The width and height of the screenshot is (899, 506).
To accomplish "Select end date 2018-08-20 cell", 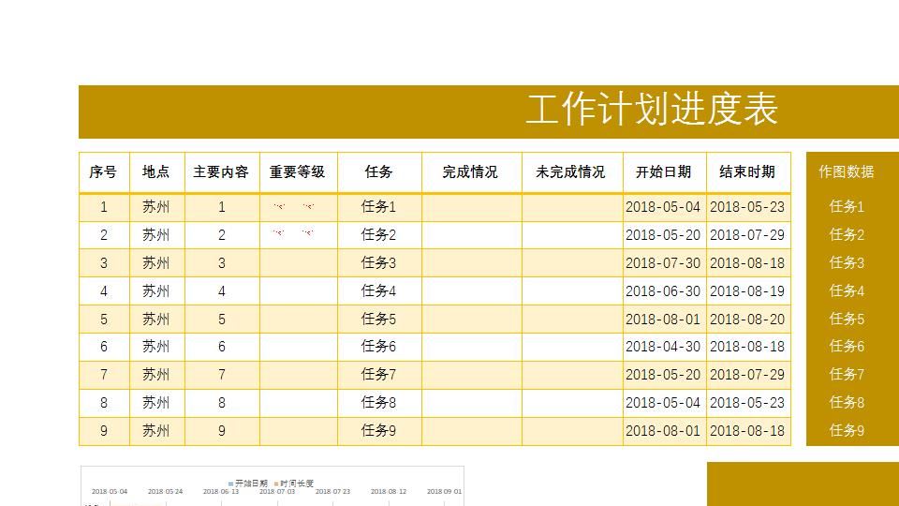I will (x=747, y=319).
